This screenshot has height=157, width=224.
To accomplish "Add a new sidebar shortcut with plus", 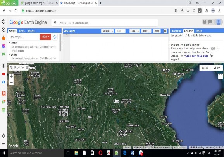I will click(x=3, y=66).
